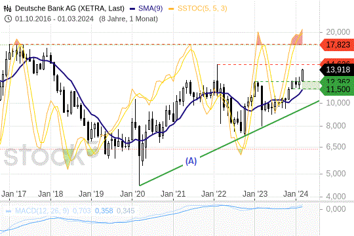Click the 4,000 axis value
The width and height of the screenshot is (354, 236).
336,197
